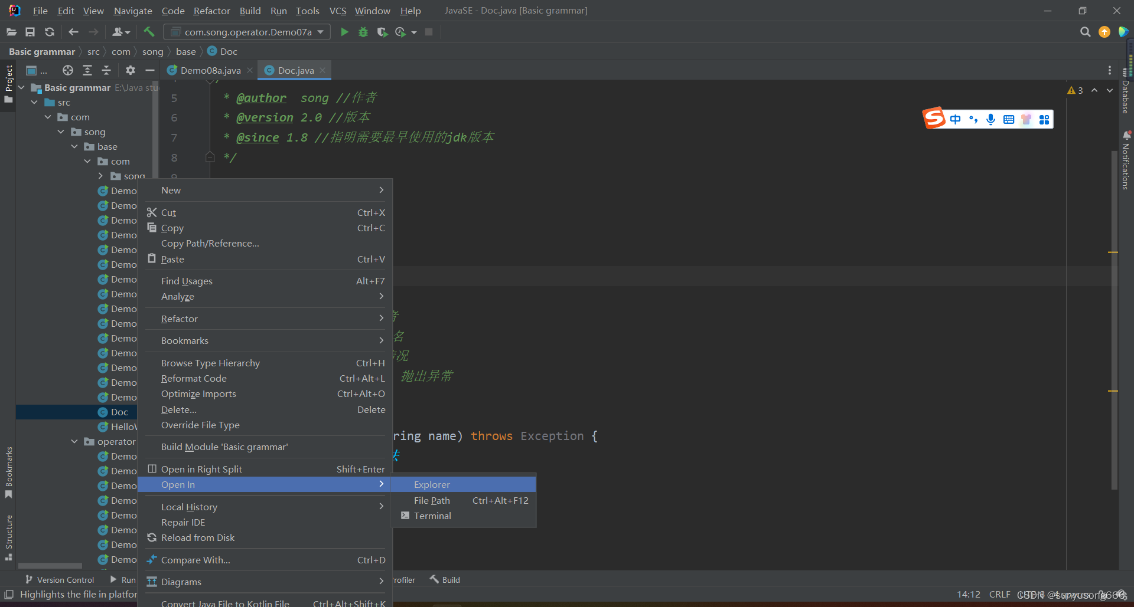Collapse the Basic grammar project node
Viewport: 1134px width, 607px height.
(22, 88)
